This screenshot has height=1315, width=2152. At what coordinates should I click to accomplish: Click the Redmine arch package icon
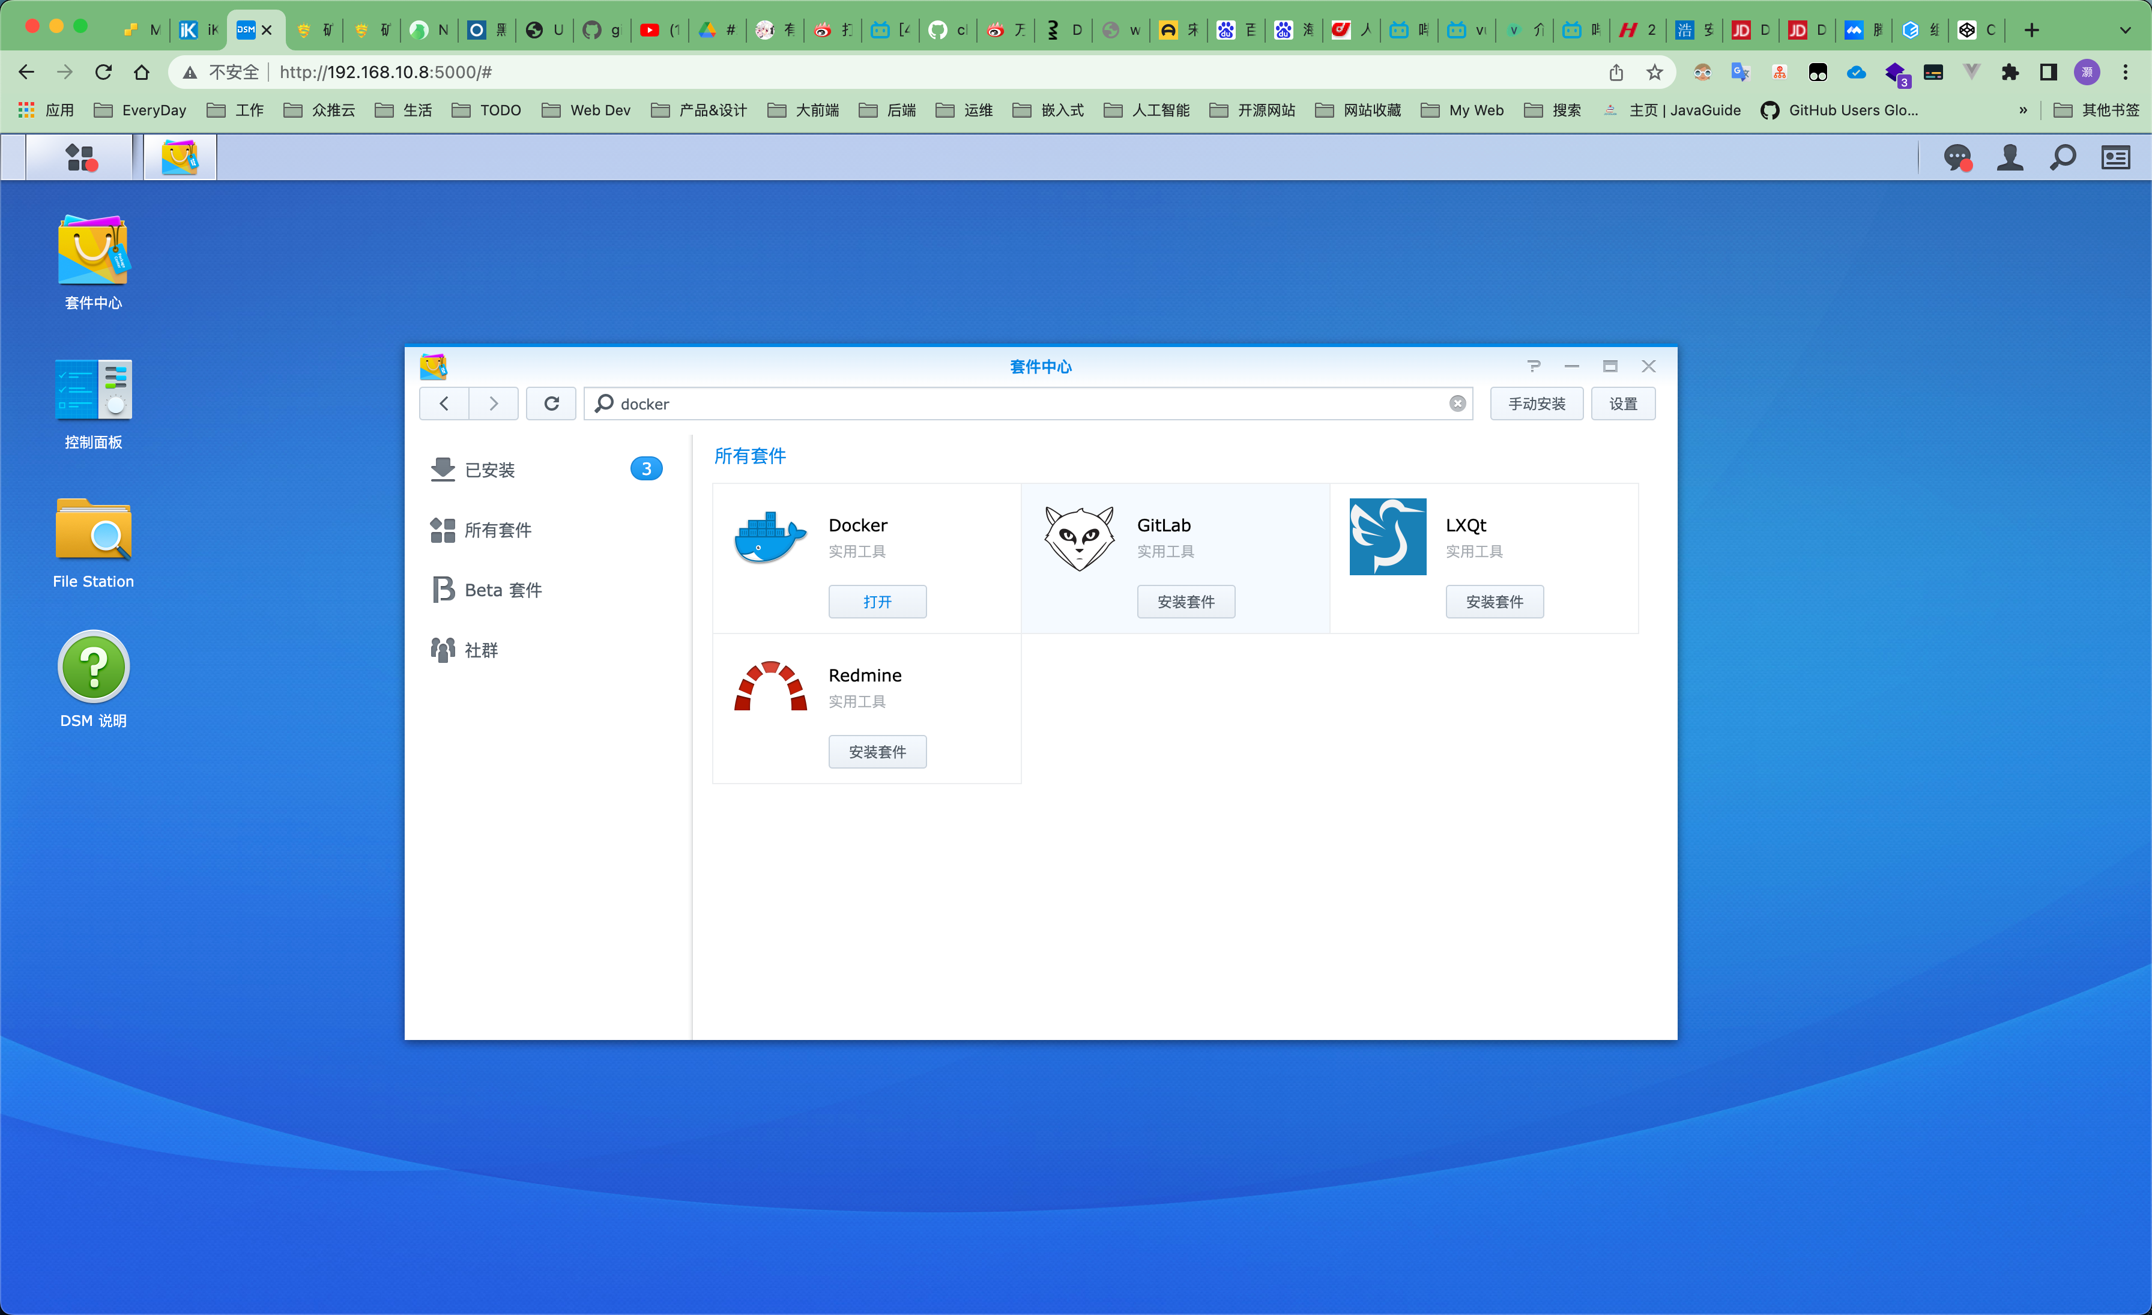770,686
